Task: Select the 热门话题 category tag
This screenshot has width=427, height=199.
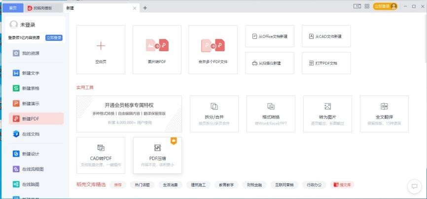Action: (142, 185)
